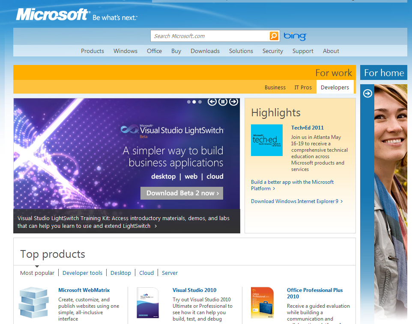This screenshot has height=324, width=412.
Task: Select the third carousel dot indicator
Action: coord(200,102)
